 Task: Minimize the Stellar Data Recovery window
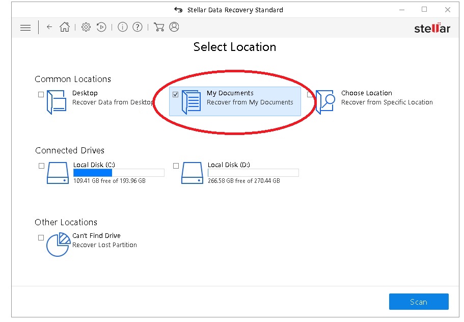[401, 10]
